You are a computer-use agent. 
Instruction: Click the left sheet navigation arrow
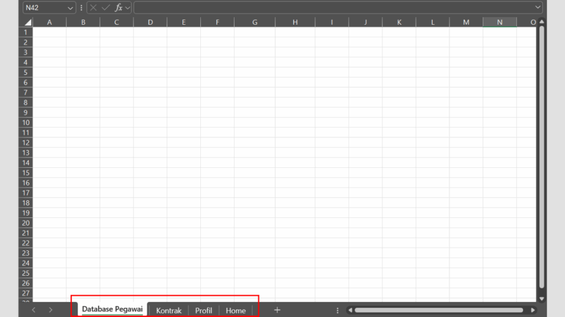pyautogui.click(x=33, y=310)
